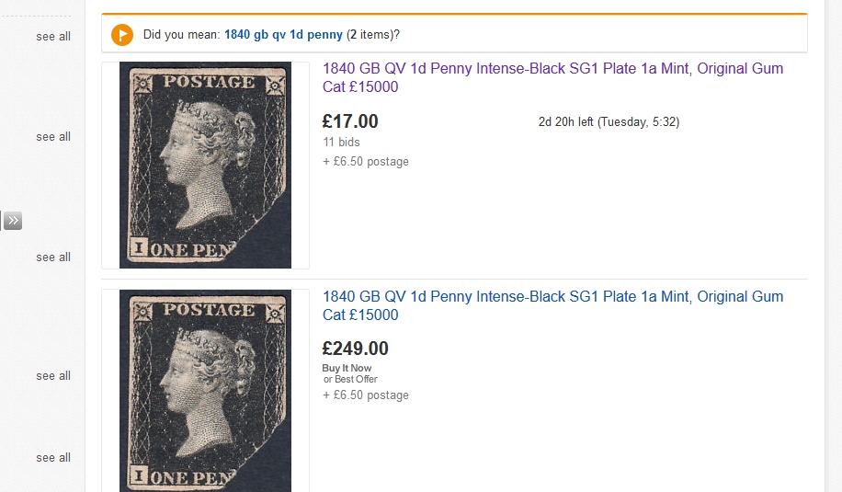Click 'see all' level with the 11 bids line

[x=53, y=137]
